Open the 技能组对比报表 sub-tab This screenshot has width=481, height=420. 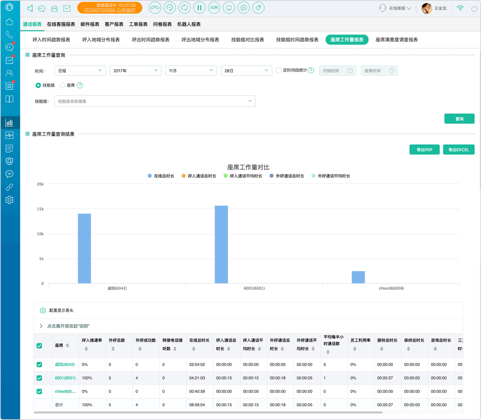coord(248,40)
